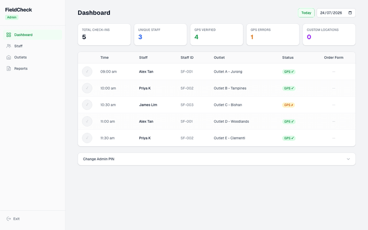368x230 pixels.
Task: Click the Staff column header
Action: click(143, 57)
